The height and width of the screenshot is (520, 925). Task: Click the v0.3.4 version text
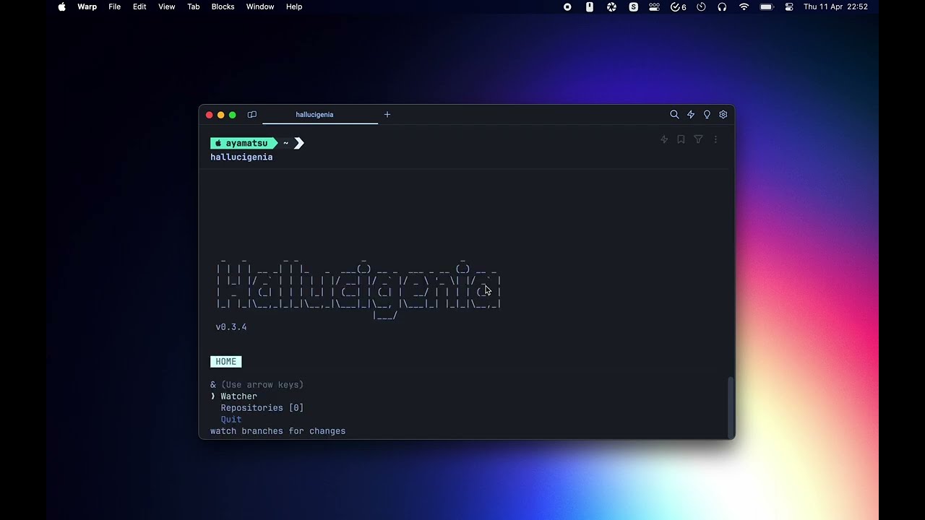pos(231,327)
